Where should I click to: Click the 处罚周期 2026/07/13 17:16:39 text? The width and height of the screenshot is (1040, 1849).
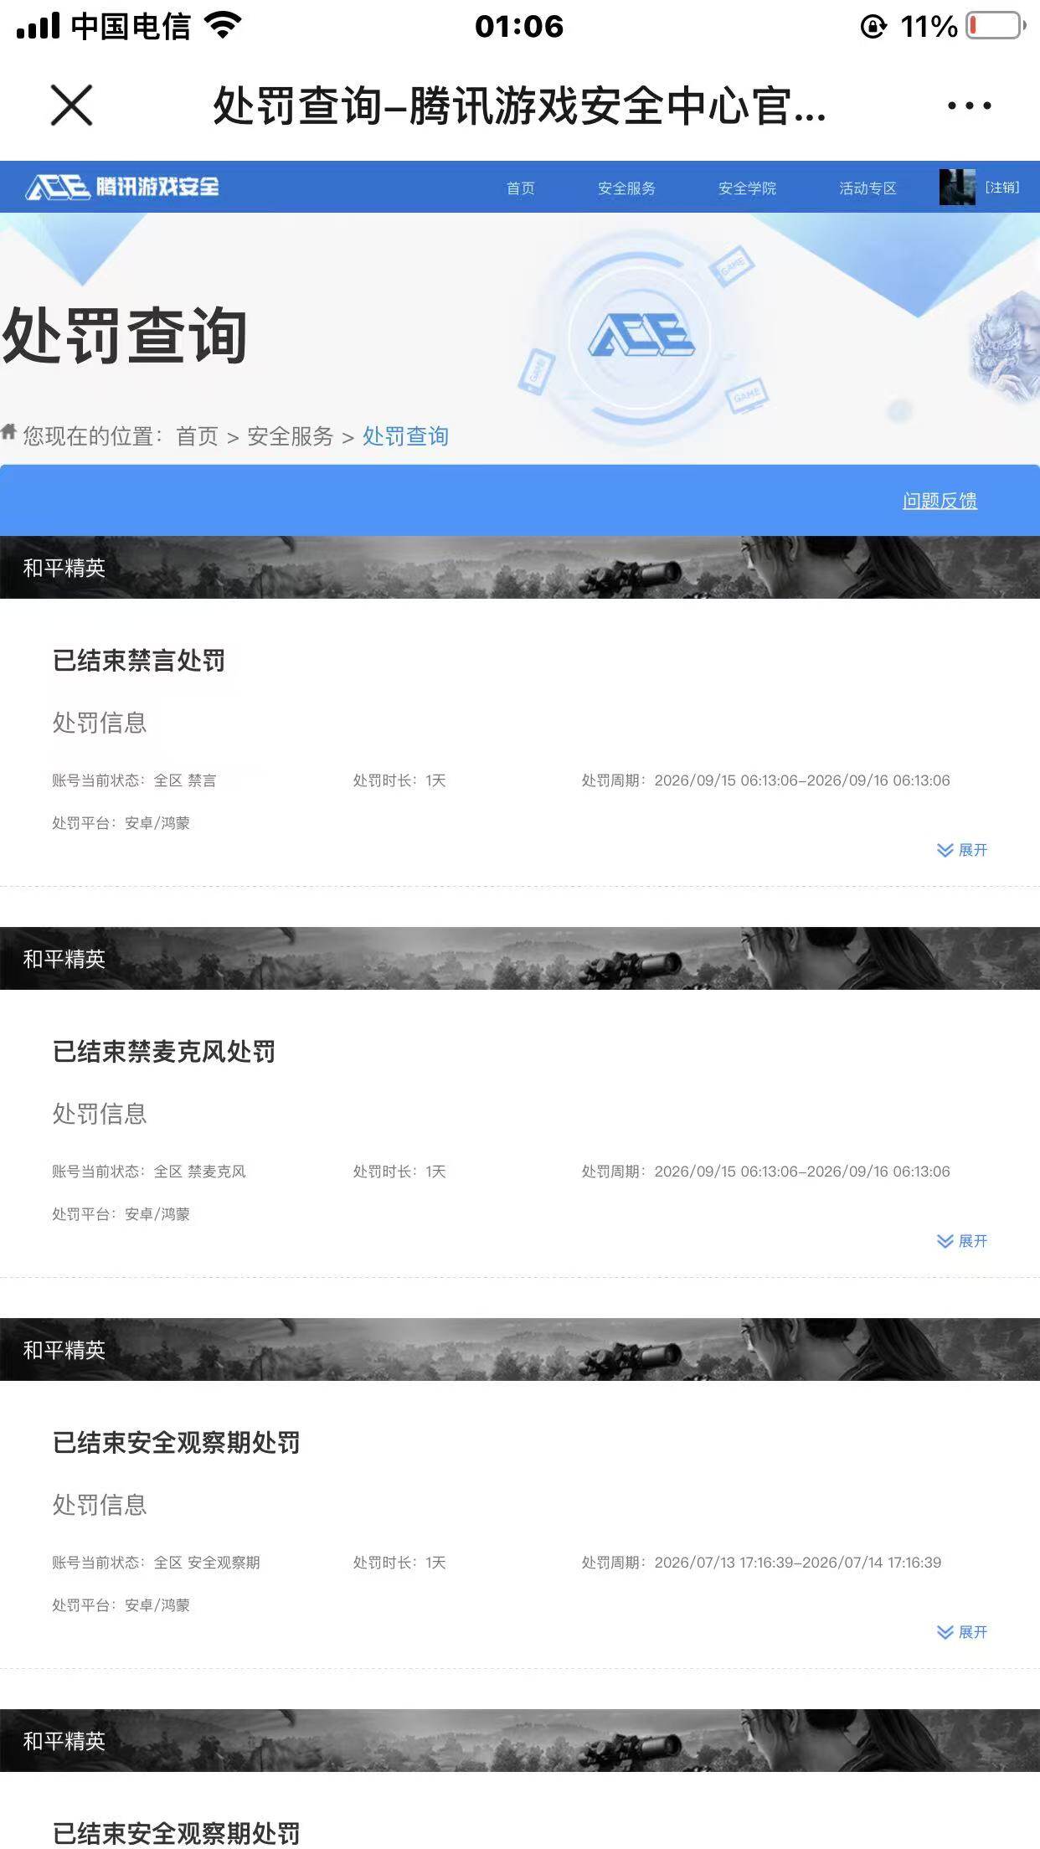point(761,1563)
